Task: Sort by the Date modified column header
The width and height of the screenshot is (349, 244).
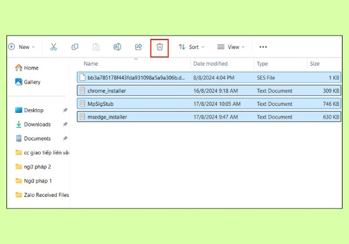Action: (211, 64)
